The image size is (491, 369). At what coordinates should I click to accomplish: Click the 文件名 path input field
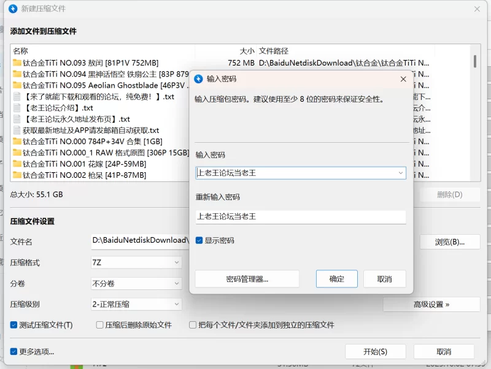click(141, 241)
